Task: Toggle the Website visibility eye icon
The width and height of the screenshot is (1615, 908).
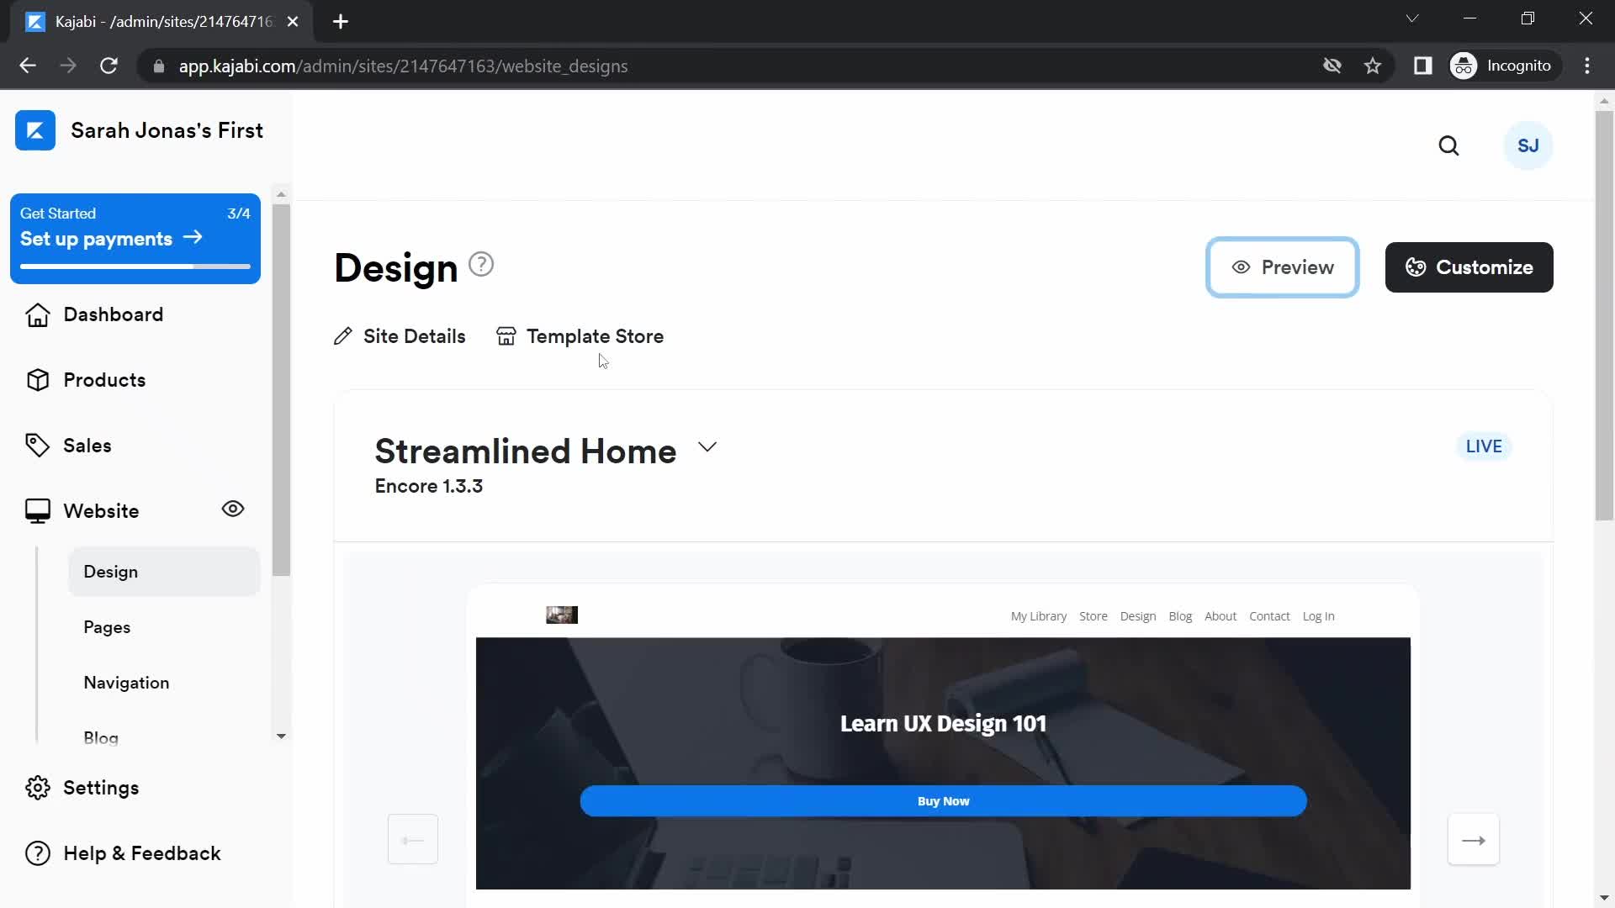Action: 232,509
